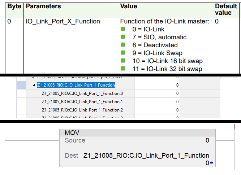Viewport: 241px width, 175px height.
Task: Click the Dest label in MOV block
Action: pos(72,156)
